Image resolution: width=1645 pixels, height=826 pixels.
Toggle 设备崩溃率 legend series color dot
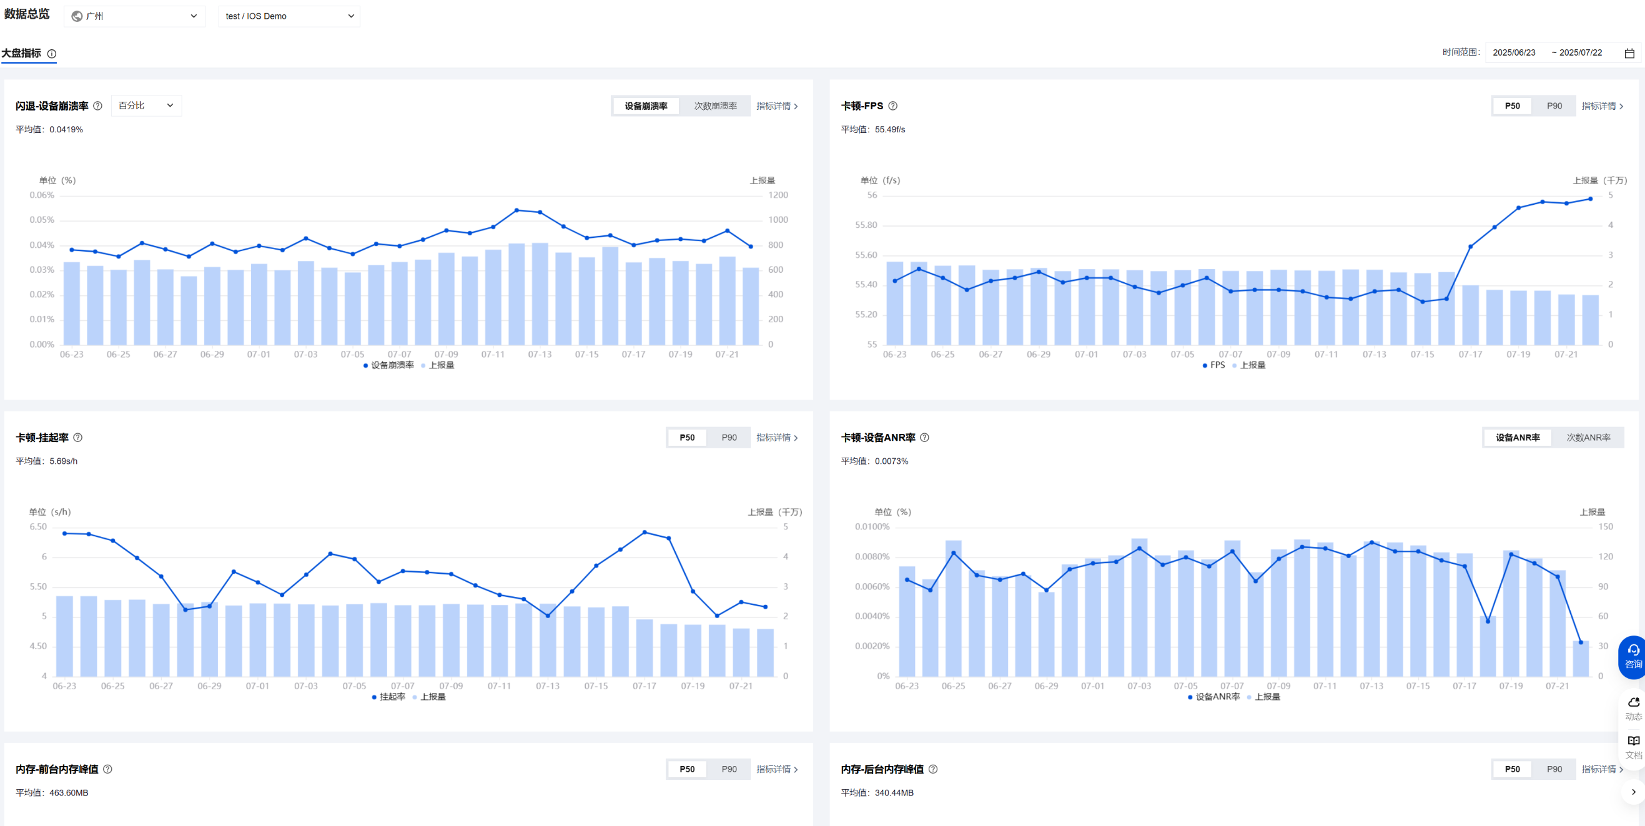pyautogui.click(x=366, y=366)
